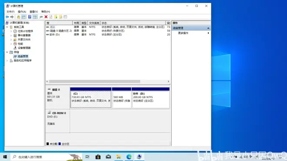Select 性能 in the console tree
Image resolution: width=287 pixels, height=161 pixels.
(20, 44)
